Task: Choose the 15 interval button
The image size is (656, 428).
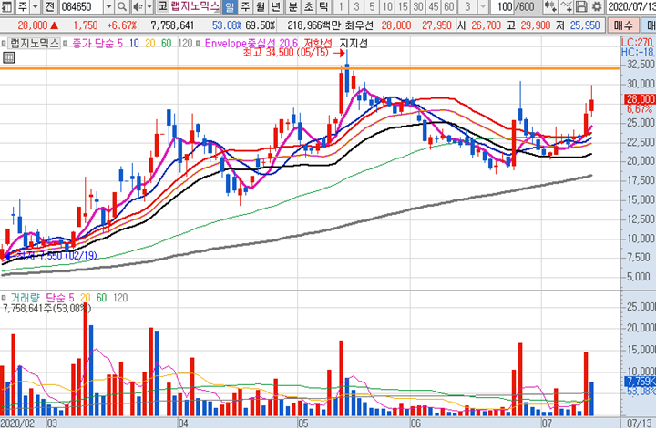Action: tap(403, 6)
